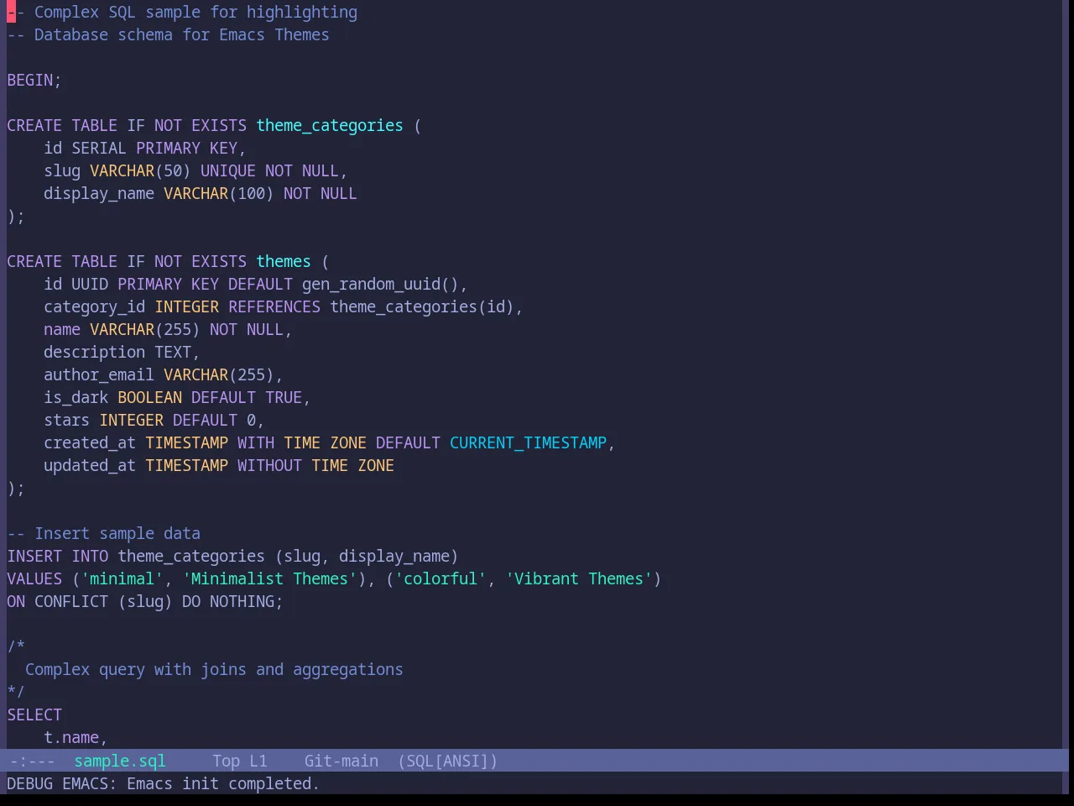Click 'description TEXT' column line
Viewport: 1074px width, 806px height.
122,352
